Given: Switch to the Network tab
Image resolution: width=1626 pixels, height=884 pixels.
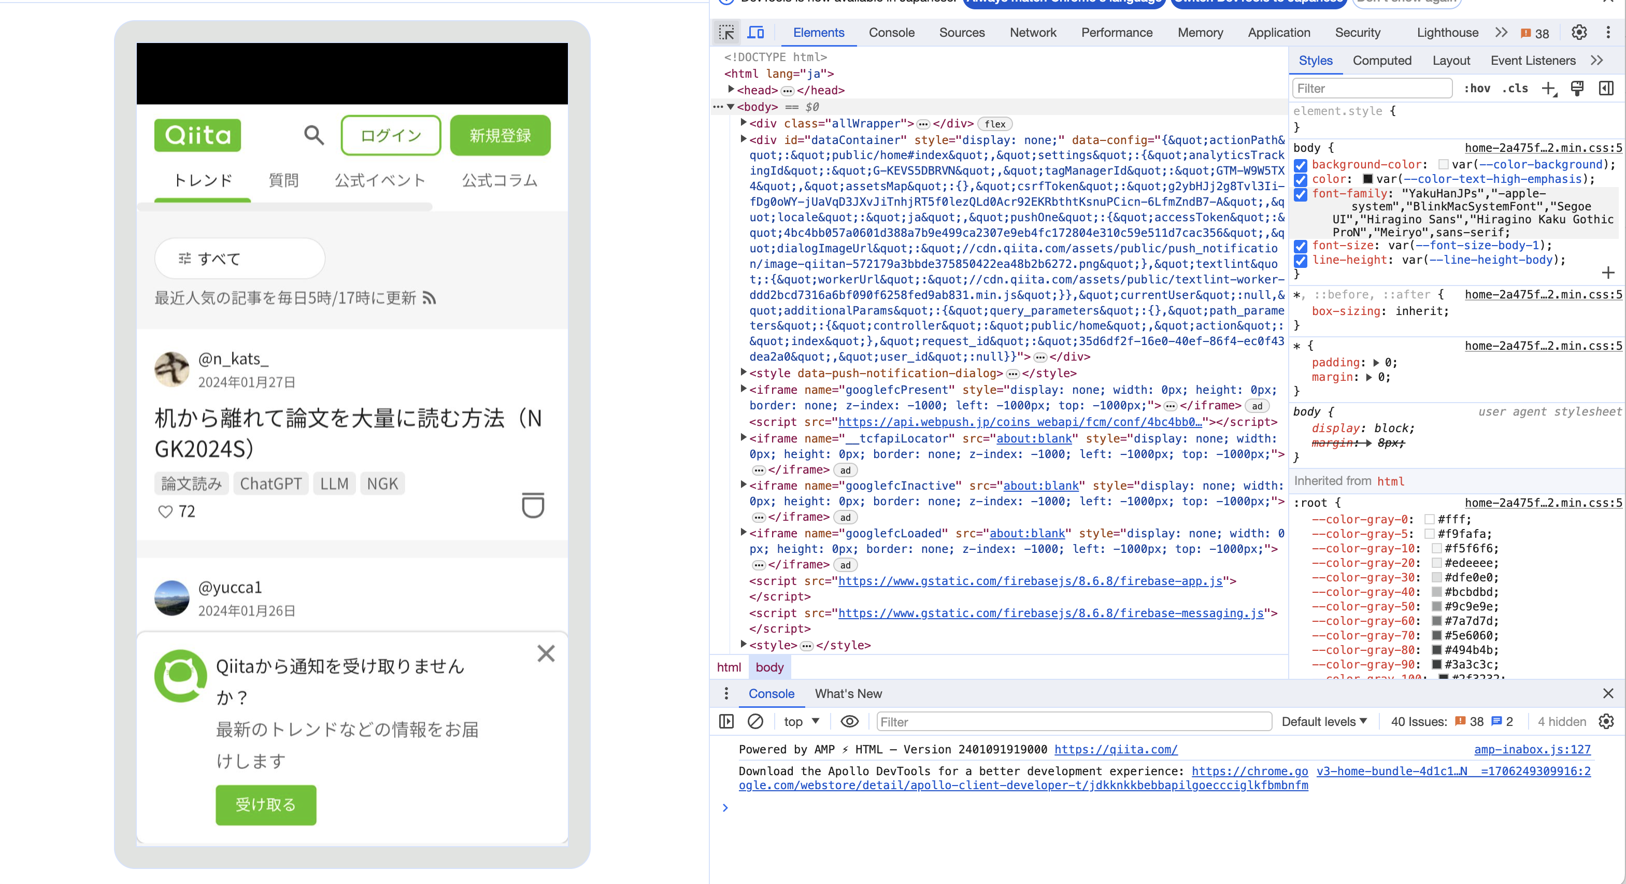Looking at the screenshot, I should click(x=1033, y=32).
